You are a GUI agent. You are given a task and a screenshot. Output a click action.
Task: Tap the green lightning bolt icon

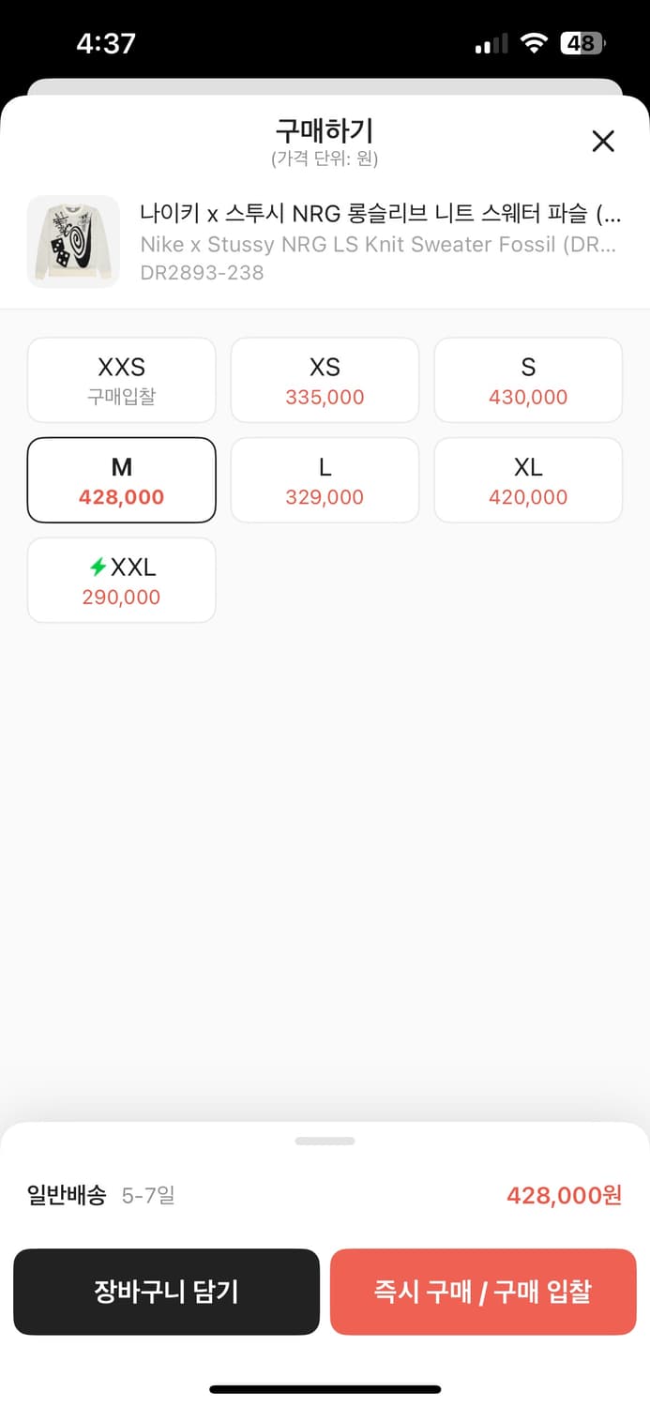point(98,567)
